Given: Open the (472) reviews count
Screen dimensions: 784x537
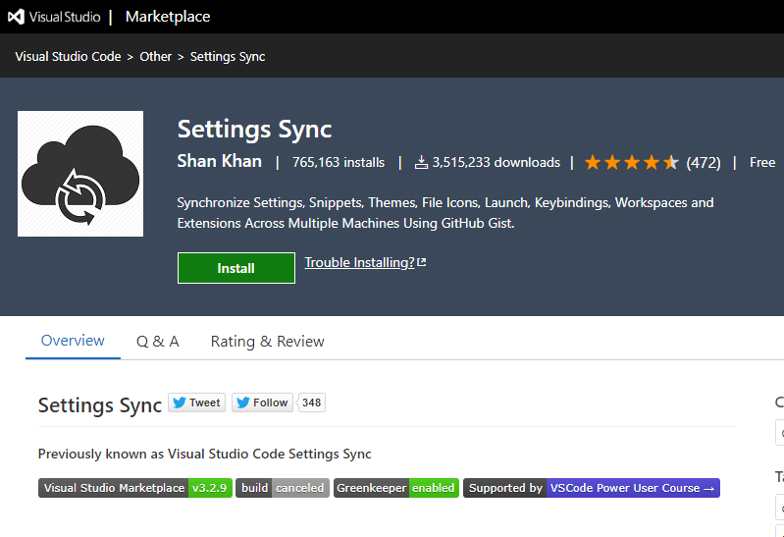Looking at the screenshot, I should click(x=704, y=163).
